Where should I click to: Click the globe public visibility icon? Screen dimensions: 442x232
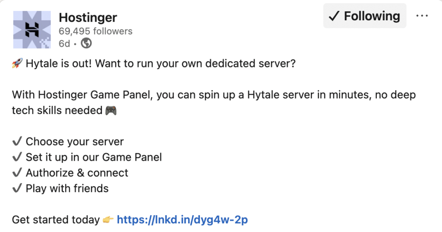coord(86,43)
